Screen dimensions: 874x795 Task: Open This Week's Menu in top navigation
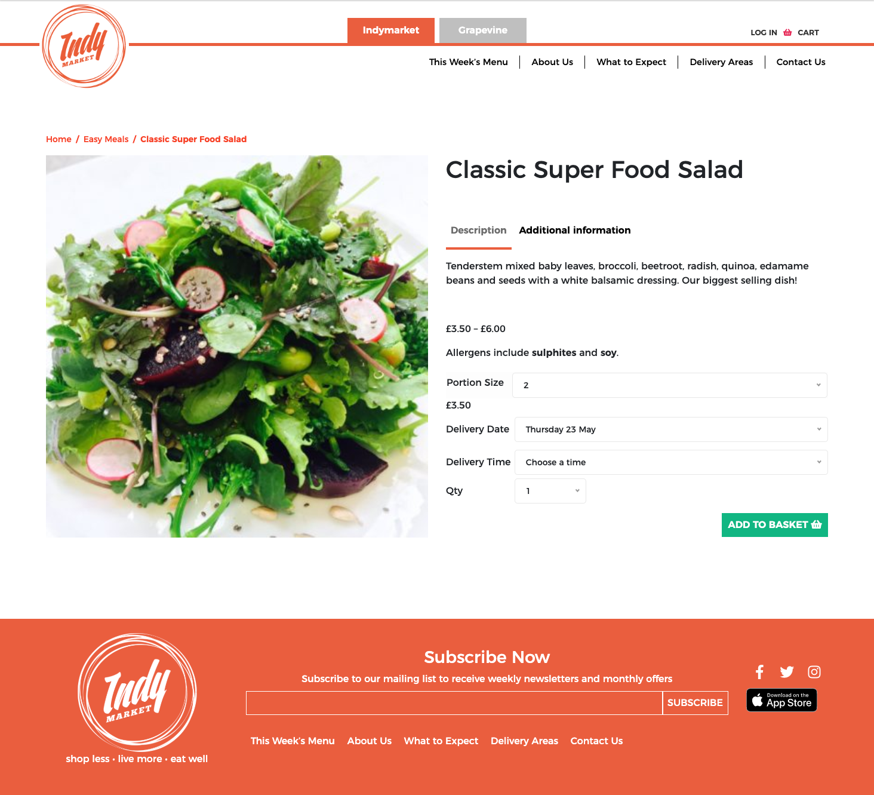coord(468,62)
